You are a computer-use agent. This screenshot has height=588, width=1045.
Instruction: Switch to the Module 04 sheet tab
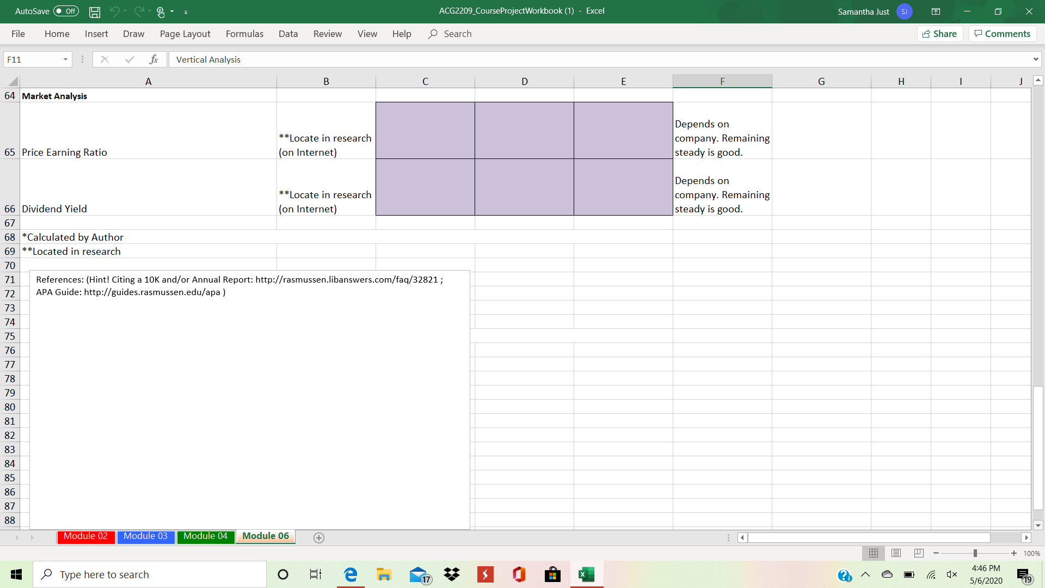pos(205,536)
